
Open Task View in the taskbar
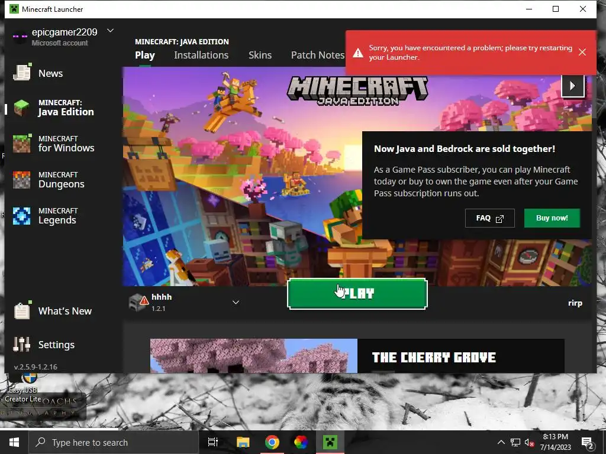coord(213,442)
